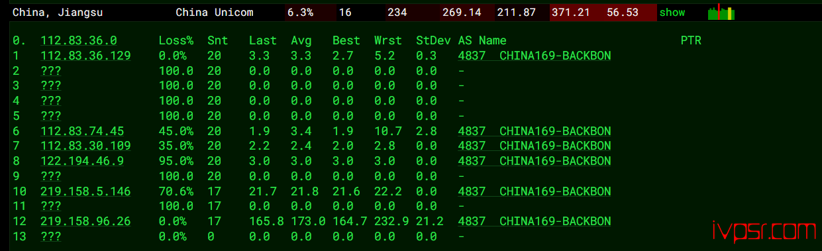The height and width of the screenshot is (251, 822).
Task: Select the "China Unicom" provider cell
Action: 215,13
